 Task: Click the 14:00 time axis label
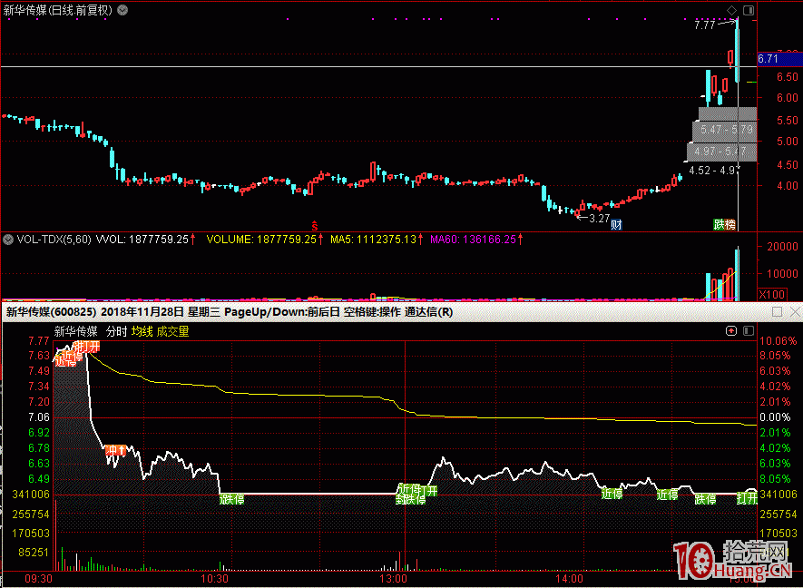tap(570, 579)
